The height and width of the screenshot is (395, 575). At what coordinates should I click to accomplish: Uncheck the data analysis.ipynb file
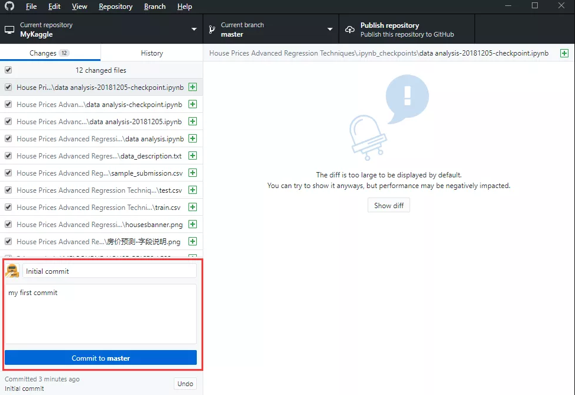(8, 138)
